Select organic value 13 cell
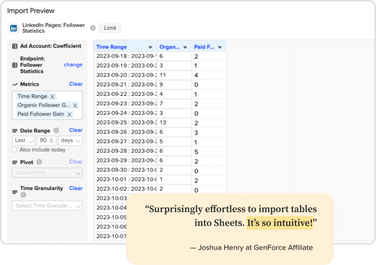 point(174,123)
